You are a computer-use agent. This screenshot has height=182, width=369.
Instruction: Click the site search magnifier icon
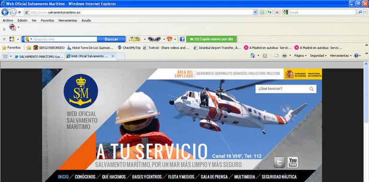311,89
